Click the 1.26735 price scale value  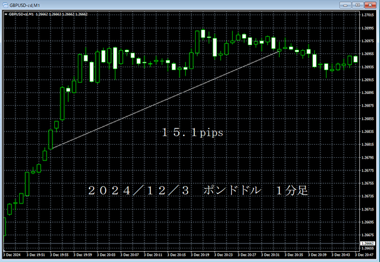[367, 196]
